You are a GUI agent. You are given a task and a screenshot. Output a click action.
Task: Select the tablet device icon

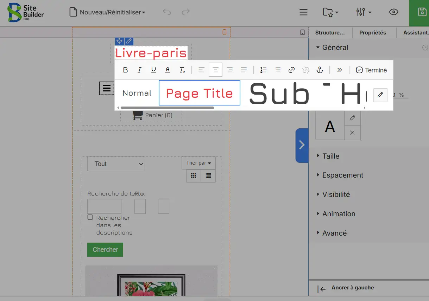pos(302,32)
